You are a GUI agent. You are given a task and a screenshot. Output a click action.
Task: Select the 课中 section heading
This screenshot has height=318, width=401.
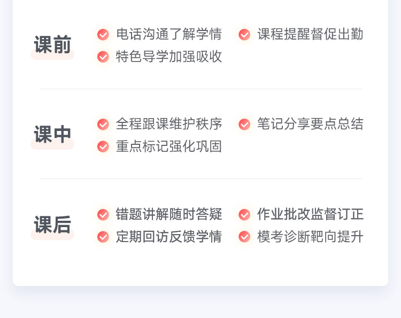click(52, 135)
